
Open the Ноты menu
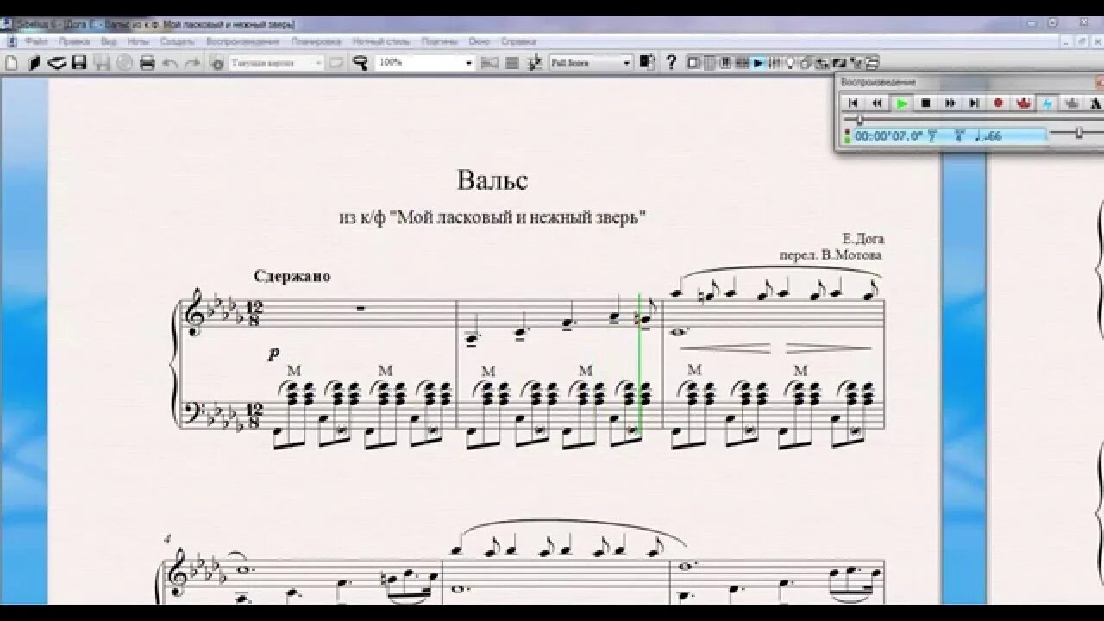138,41
